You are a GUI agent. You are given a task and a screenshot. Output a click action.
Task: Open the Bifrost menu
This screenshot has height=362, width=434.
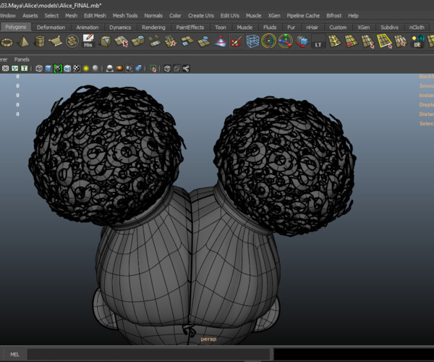[333, 15]
